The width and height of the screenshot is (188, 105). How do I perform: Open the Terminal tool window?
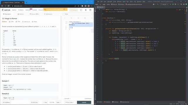pyautogui.click(x=115, y=102)
